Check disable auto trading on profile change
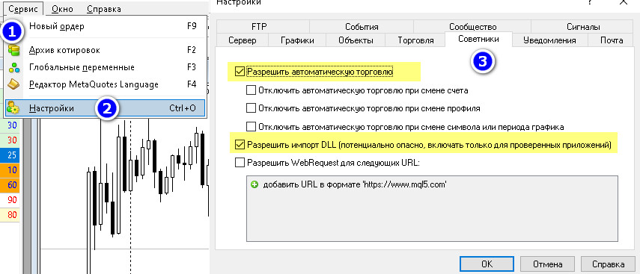 (251, 108)
